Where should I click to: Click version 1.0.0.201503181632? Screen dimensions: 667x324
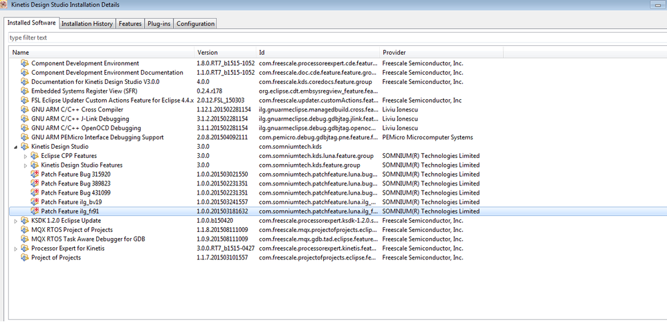click(222, 211)
